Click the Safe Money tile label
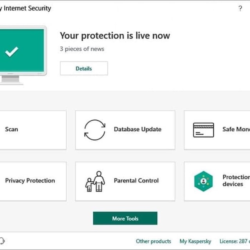Viewport: 250px width, 250px height. tap(236, 129)
